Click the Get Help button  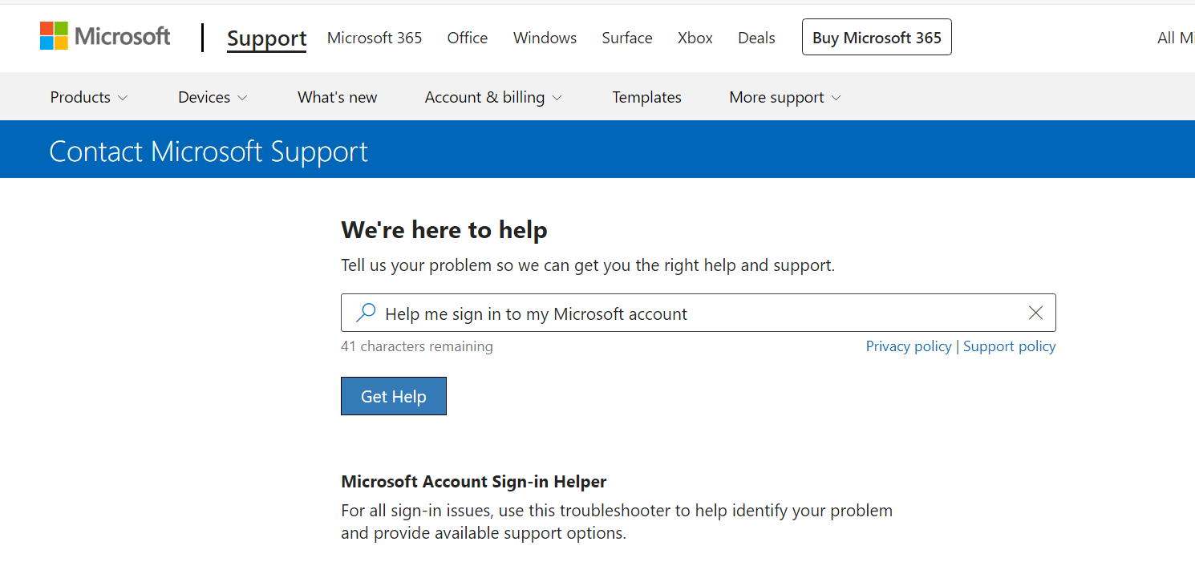(394, 396)
